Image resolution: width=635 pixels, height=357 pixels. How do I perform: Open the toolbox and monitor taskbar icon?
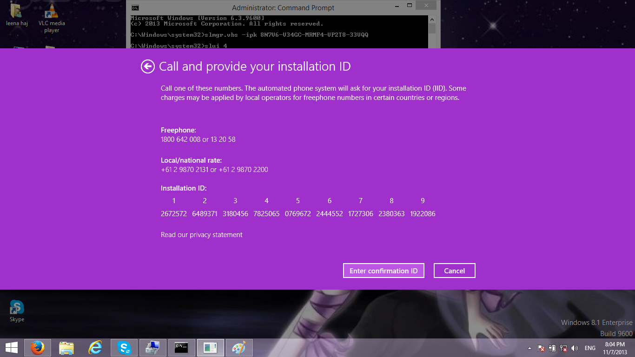(153, 347)
